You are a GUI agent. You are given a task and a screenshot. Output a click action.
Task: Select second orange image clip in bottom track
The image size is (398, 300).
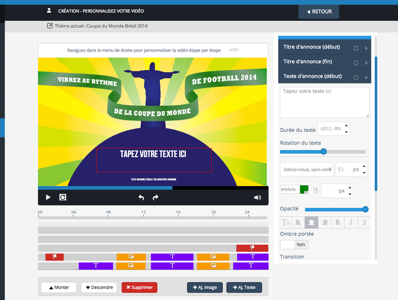tap(213, 266)
